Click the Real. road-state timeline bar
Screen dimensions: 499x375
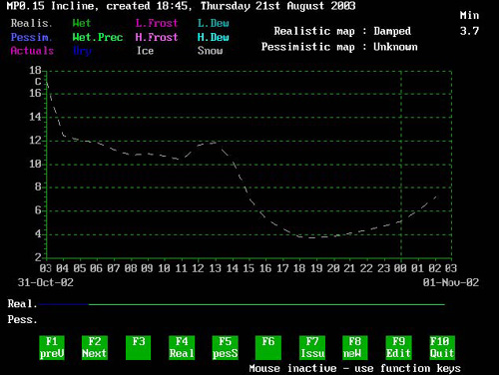[x=242, y=304]
